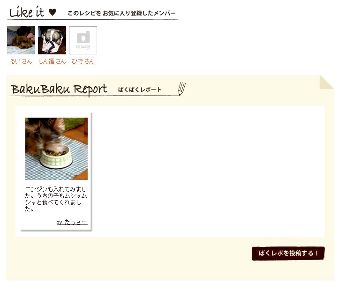
Task: Click the このレシピを お気に入り登録したメンバー heading
Action: tap(122, 13)
